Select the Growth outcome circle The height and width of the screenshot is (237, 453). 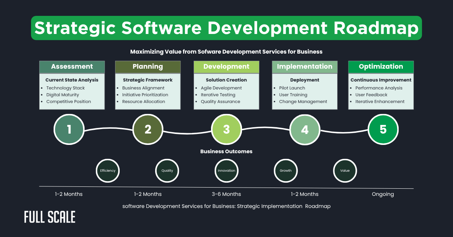[x=286, y=171]
